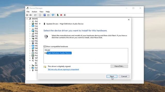
Task: Expand the Computer category
Action: pos(30,26)
